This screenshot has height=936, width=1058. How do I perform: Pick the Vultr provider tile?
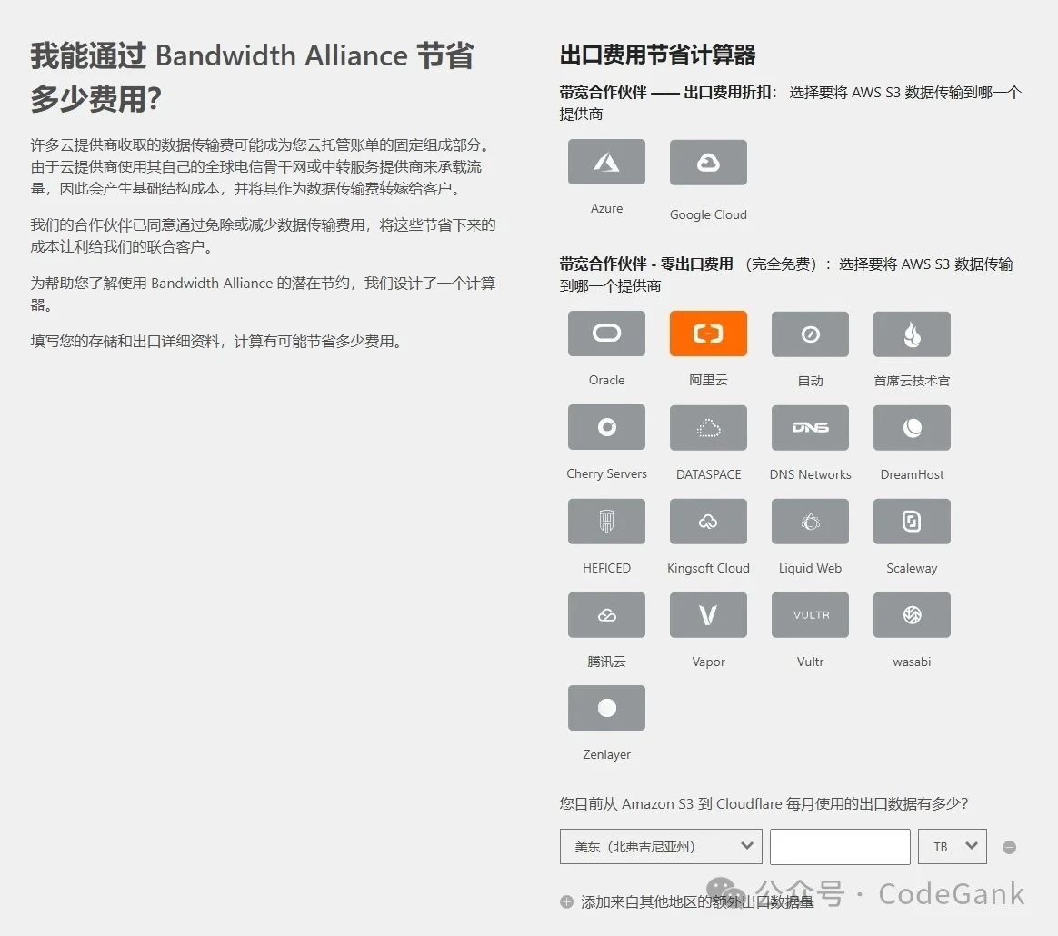811,615
